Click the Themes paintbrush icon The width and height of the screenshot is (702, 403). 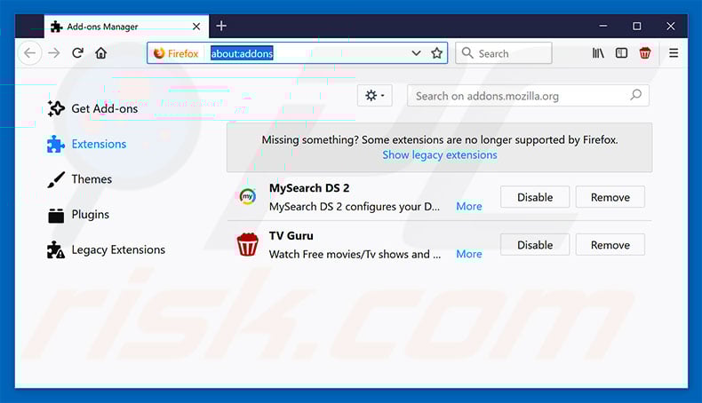click(x=56, y=180)
